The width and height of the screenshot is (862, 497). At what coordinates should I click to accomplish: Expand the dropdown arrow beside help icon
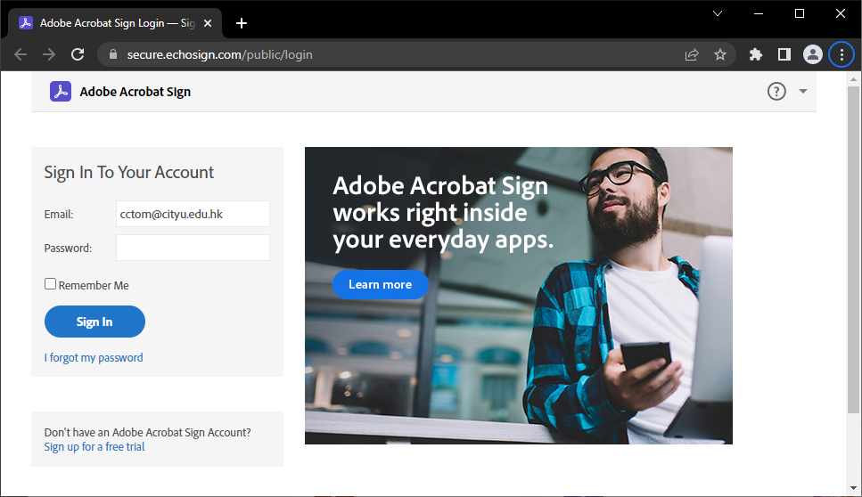click(803, 91)
